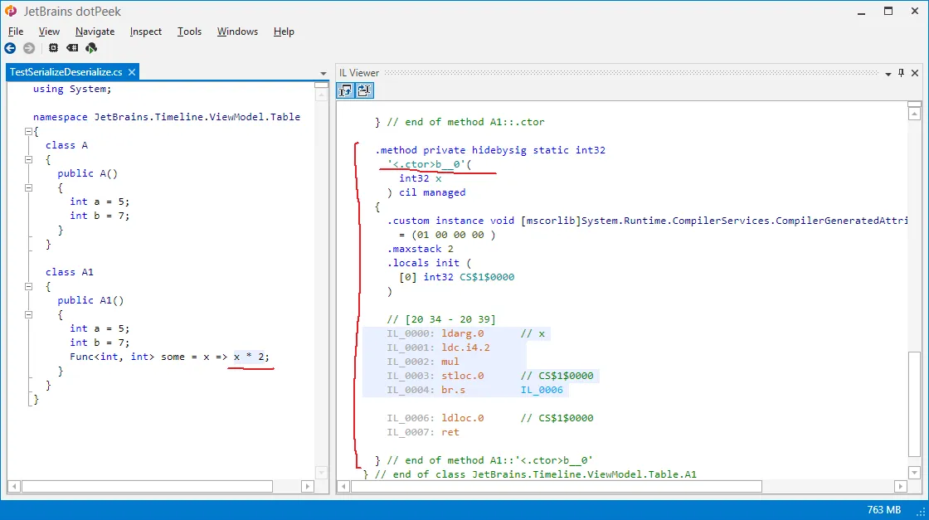Image resolution: width=929 pixels, height=520 pixels.
Task: Minimize the dotPeek window
Action: [862, 12]
